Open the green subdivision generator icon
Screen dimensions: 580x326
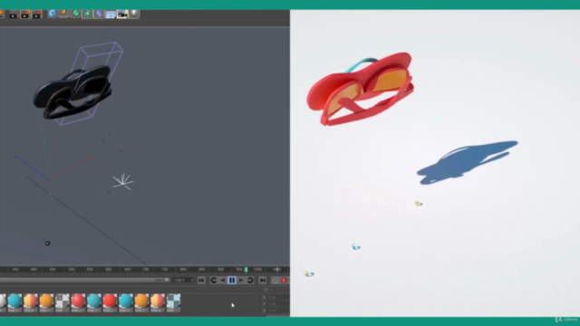pos(75,14)
